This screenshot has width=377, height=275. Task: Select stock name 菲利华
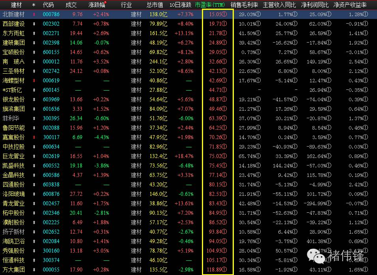pos(11,119)
